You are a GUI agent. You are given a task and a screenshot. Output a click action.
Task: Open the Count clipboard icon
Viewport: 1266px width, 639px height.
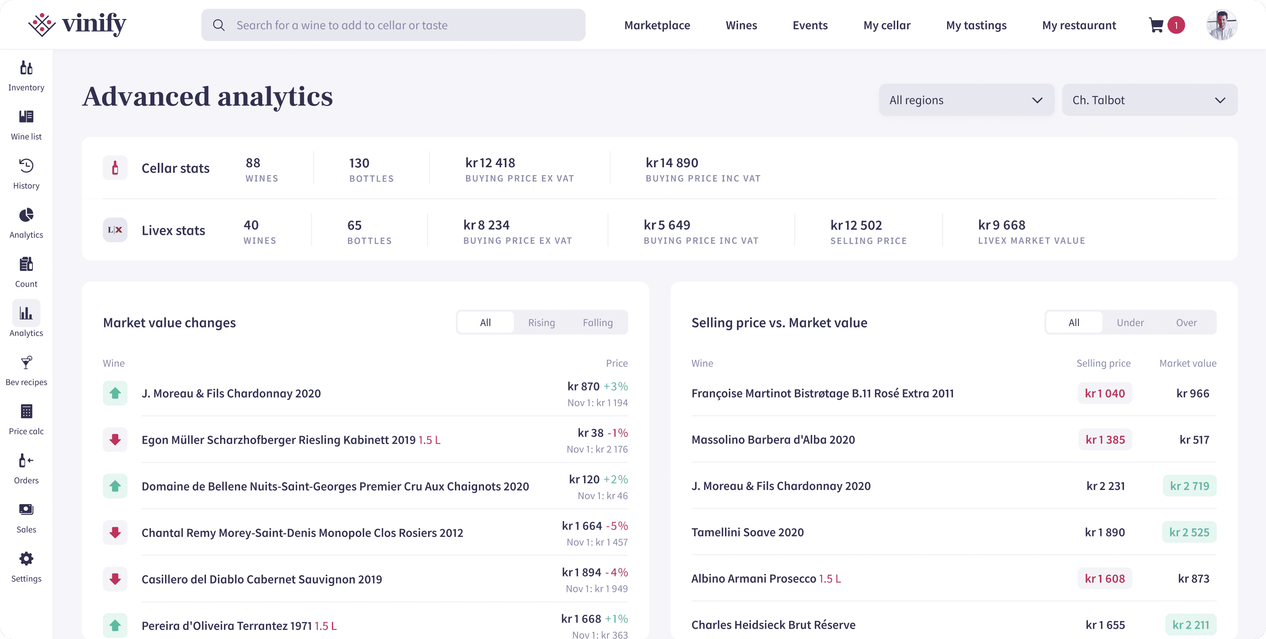(26, 264)
